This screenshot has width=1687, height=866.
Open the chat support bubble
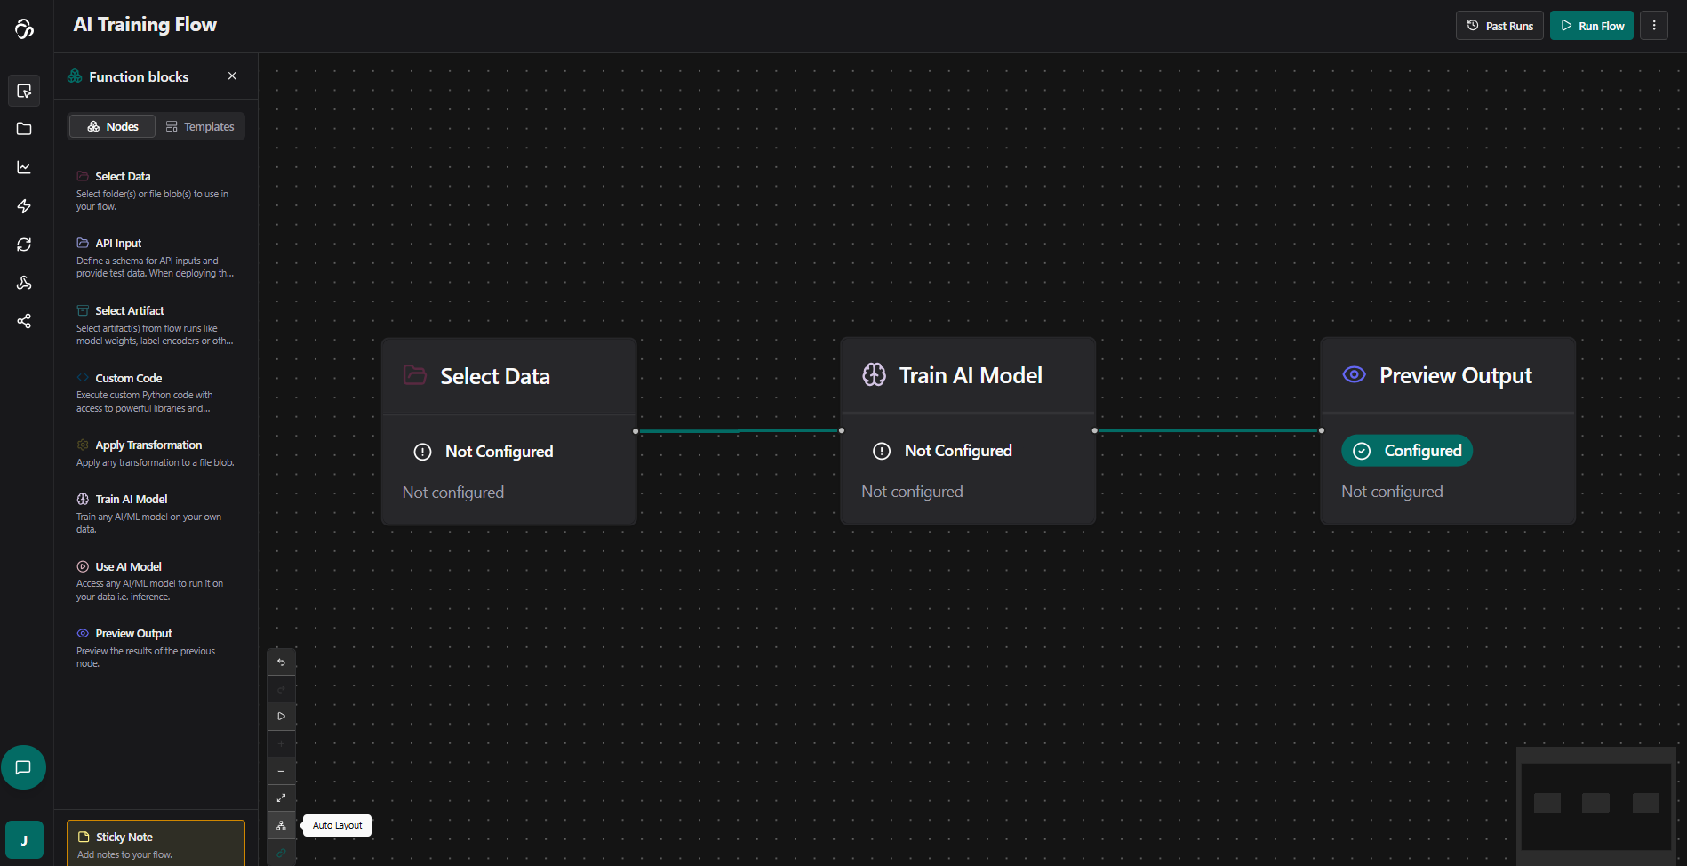point(23,767)
